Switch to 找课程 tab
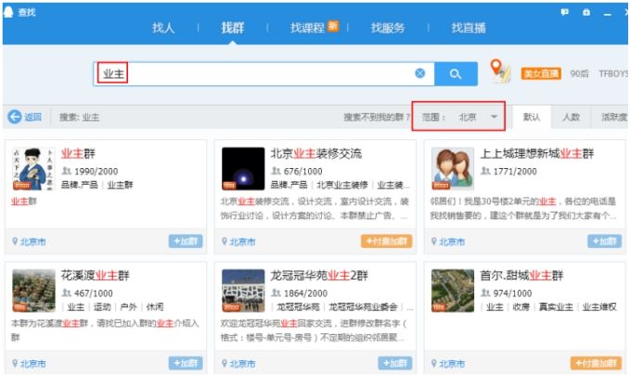The height and width of the screenshot is (377, 630). [x=308, y=28]
